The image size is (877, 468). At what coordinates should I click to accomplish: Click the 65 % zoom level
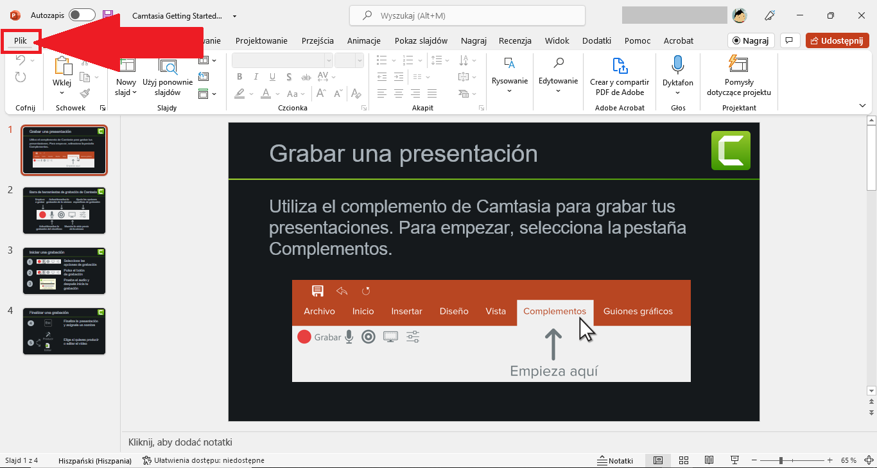tap(849, 460)
